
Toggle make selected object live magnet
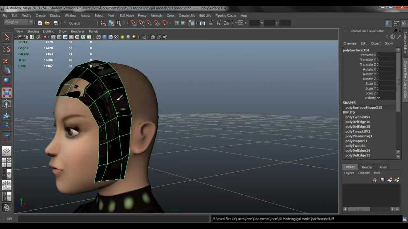(165, 23)
